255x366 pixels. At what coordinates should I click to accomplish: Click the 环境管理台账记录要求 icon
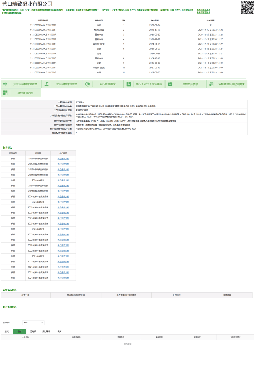pos(211,84)
